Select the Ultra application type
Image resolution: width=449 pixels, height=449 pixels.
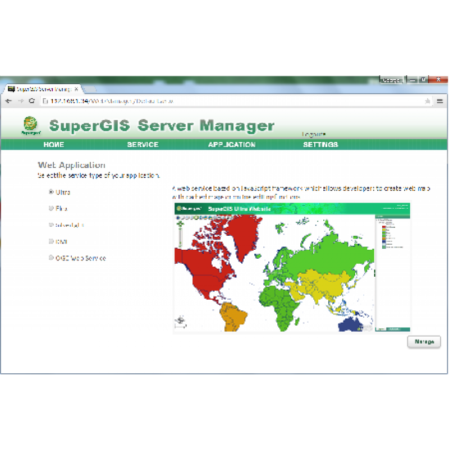click(51, 192)
